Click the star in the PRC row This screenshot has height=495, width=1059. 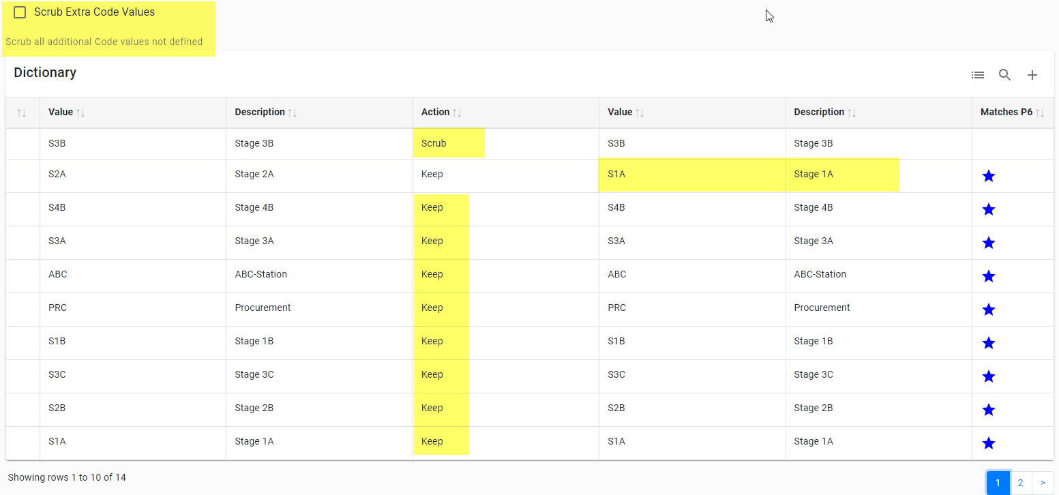click(x=988, y=310)
